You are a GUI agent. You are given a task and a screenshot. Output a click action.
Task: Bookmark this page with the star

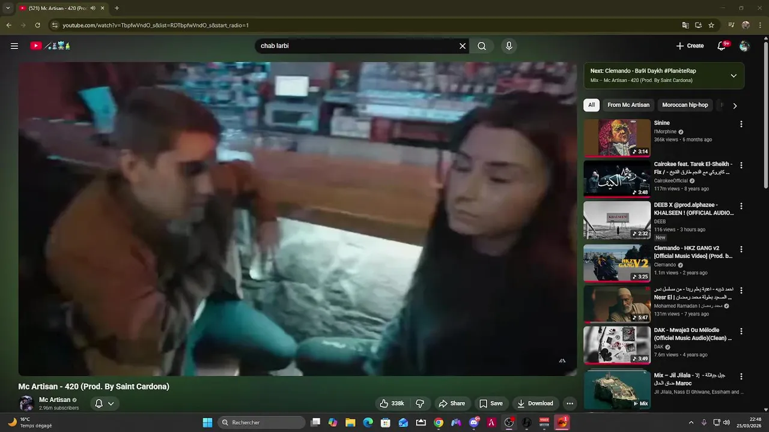click(x=711, y=25)
